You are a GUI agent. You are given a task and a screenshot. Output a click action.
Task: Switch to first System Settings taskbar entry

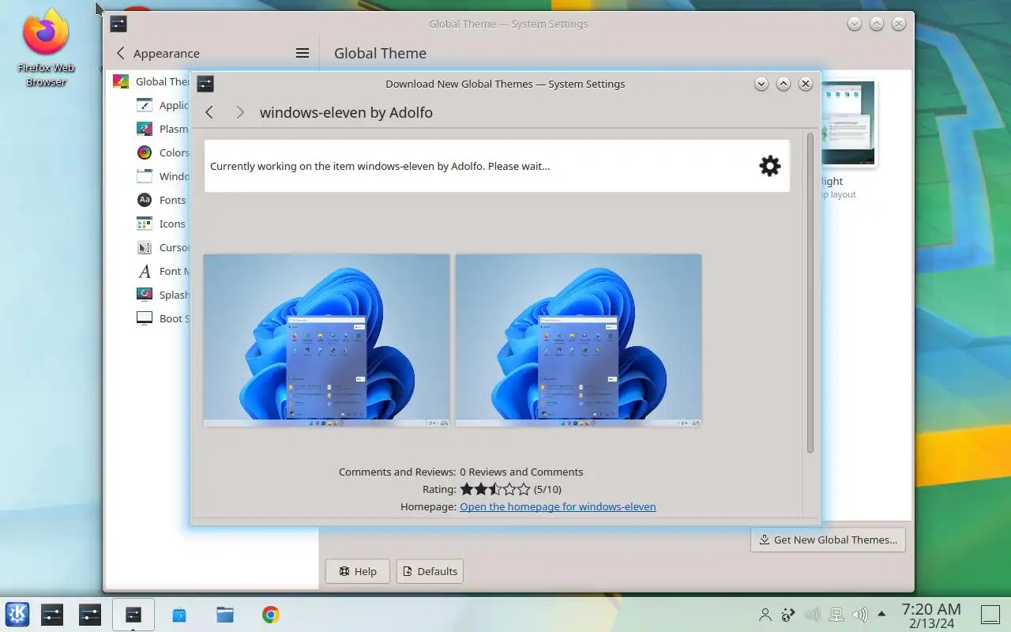(x=52, y=614)
